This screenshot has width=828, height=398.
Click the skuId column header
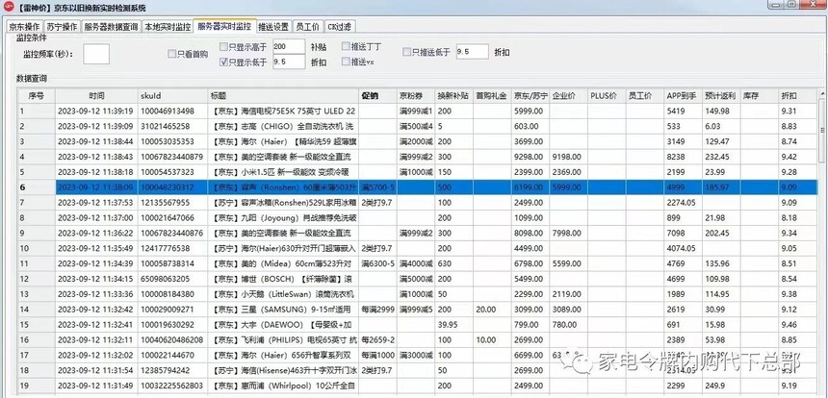(x=173, y=96)
